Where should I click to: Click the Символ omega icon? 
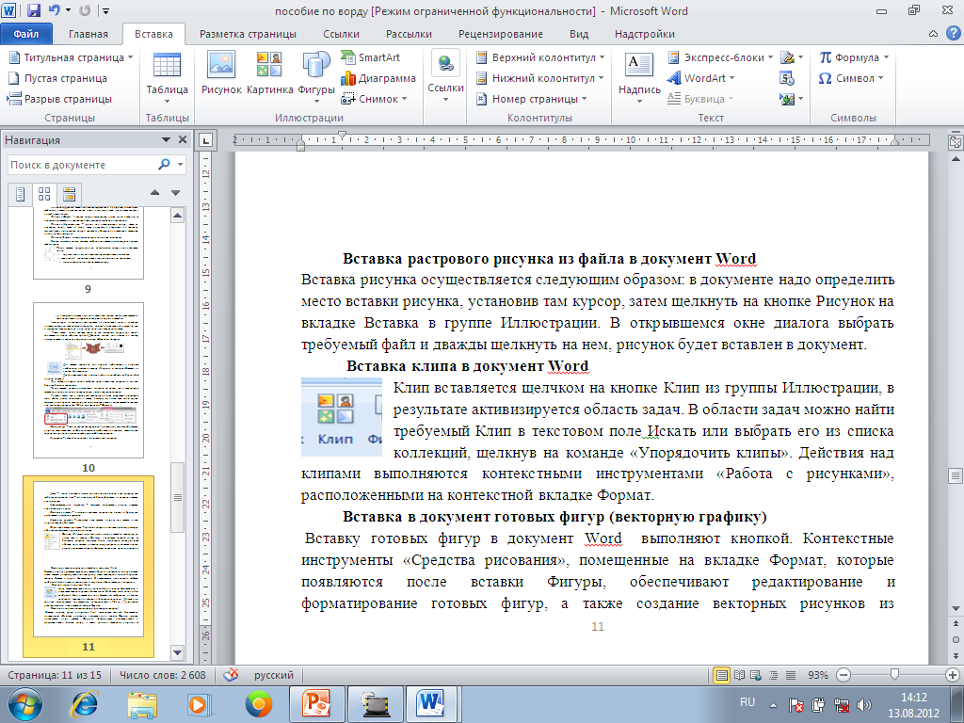(x=825, y=78)
